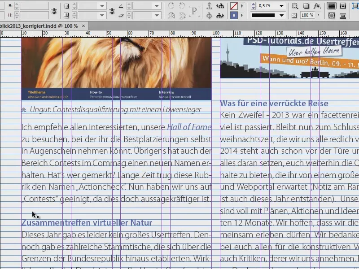
Task: Click the select next object hierarchy icon
Action: coord(220,15)
